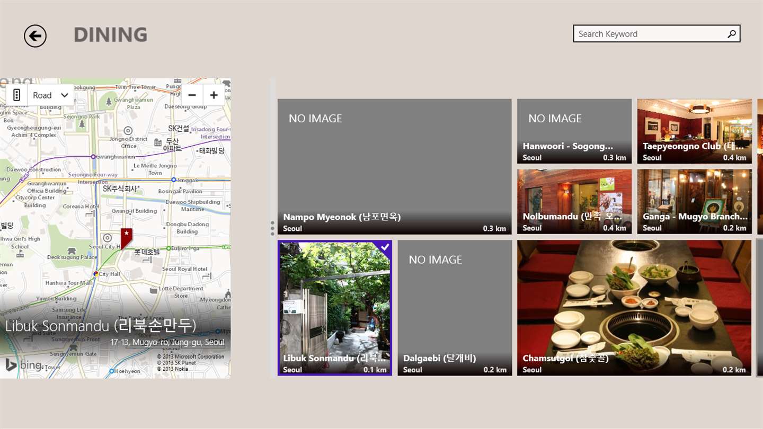763x429 pixels.
Task: Click the panel splitter grip dots
Action: pyautogui.click(x=272, y=228)
